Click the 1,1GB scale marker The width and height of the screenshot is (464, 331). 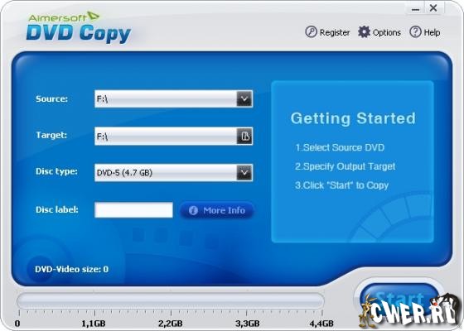pyautogui.click(x=94, y=324)
